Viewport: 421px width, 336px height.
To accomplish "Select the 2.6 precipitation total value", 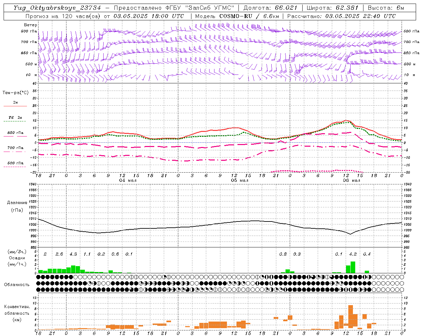I will point(59,254).
